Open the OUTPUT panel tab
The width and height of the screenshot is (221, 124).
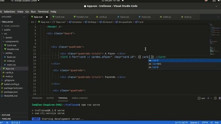50,98
